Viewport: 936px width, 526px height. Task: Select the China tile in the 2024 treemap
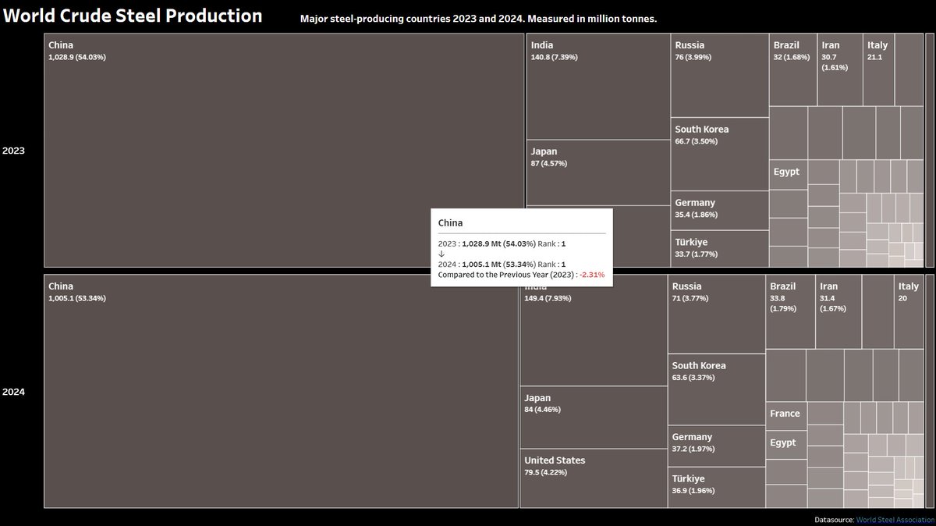282,391
